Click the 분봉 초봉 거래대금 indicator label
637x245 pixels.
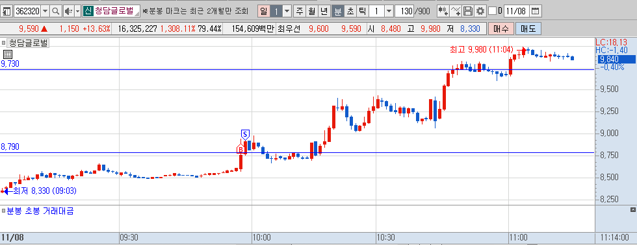point(40,211)
